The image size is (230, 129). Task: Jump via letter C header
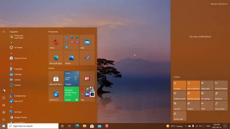tap(11, 64)
